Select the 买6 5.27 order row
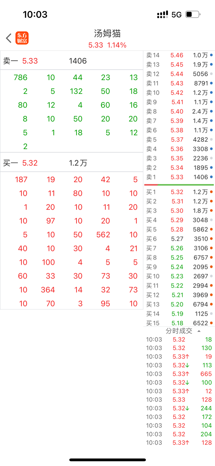Viewport: 215px width, 466px height. pyautogui.click(x=179, y=239)
